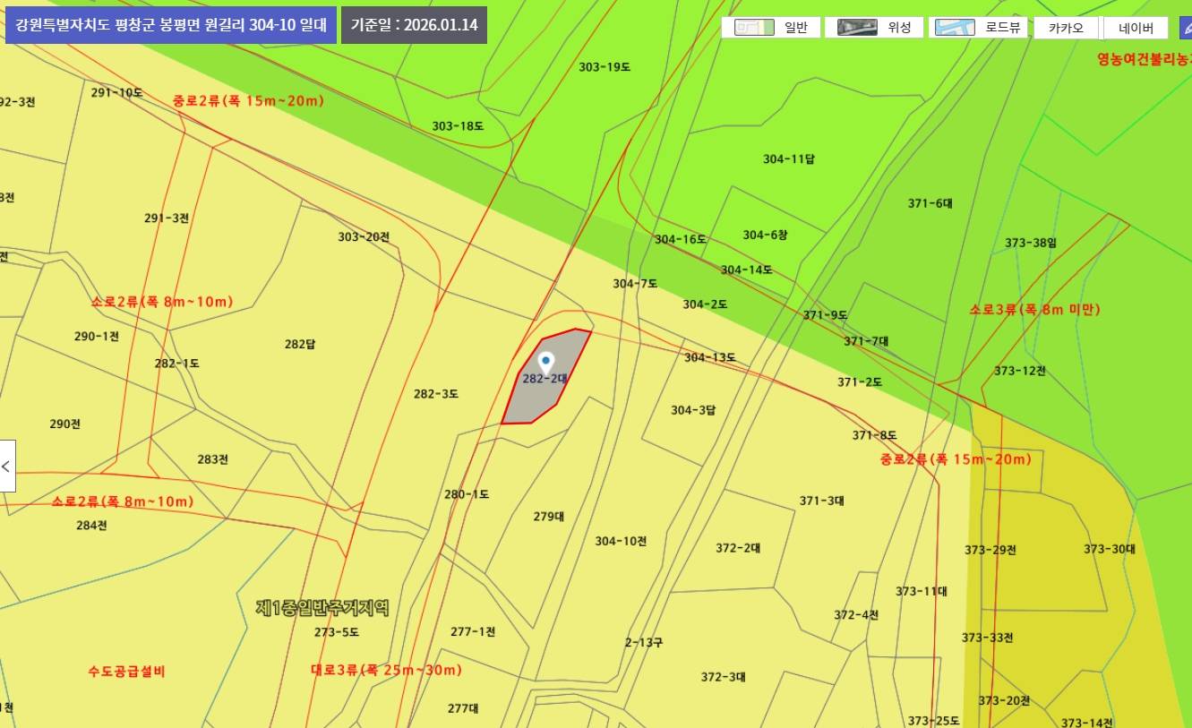
Task: Expand the side panel with left arrow
Action: point(7,467)
